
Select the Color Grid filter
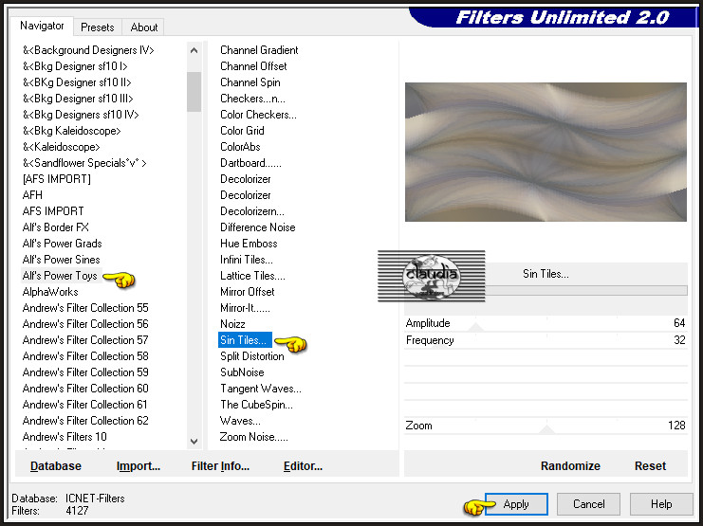[242, 131]
